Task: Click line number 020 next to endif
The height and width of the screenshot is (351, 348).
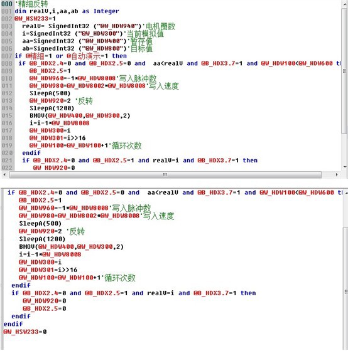Action: click(7, 153)
